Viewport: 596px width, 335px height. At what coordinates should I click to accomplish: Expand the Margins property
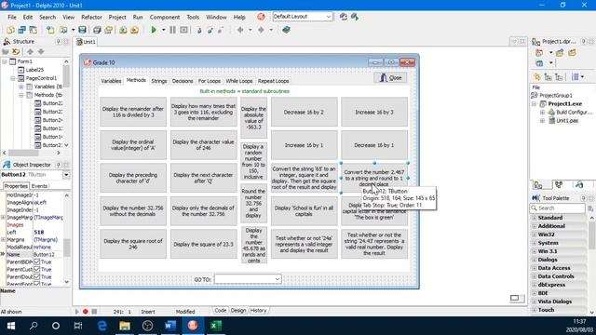[x=3, y=240]
